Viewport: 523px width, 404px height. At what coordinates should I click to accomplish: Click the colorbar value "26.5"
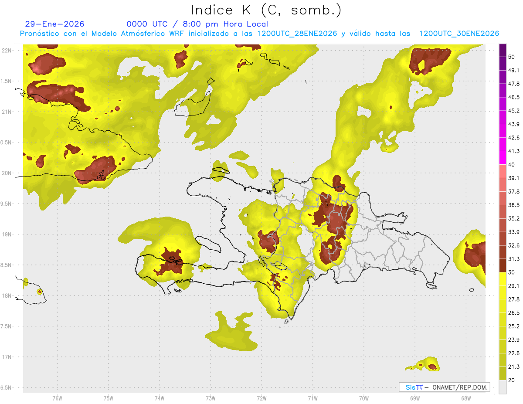pyautogui.click(x=514, y=312)
